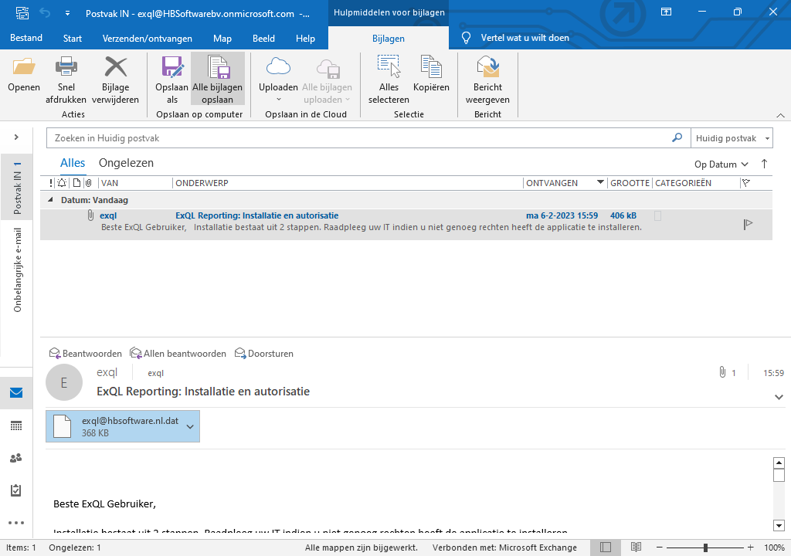Click Allen beantwoorden

(178, 353)
